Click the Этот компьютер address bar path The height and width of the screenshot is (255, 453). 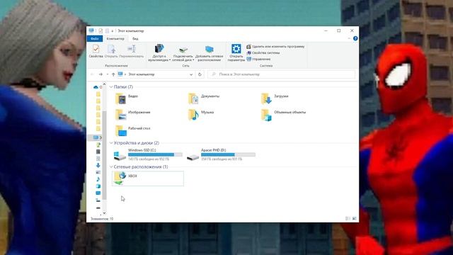point(142,74)
